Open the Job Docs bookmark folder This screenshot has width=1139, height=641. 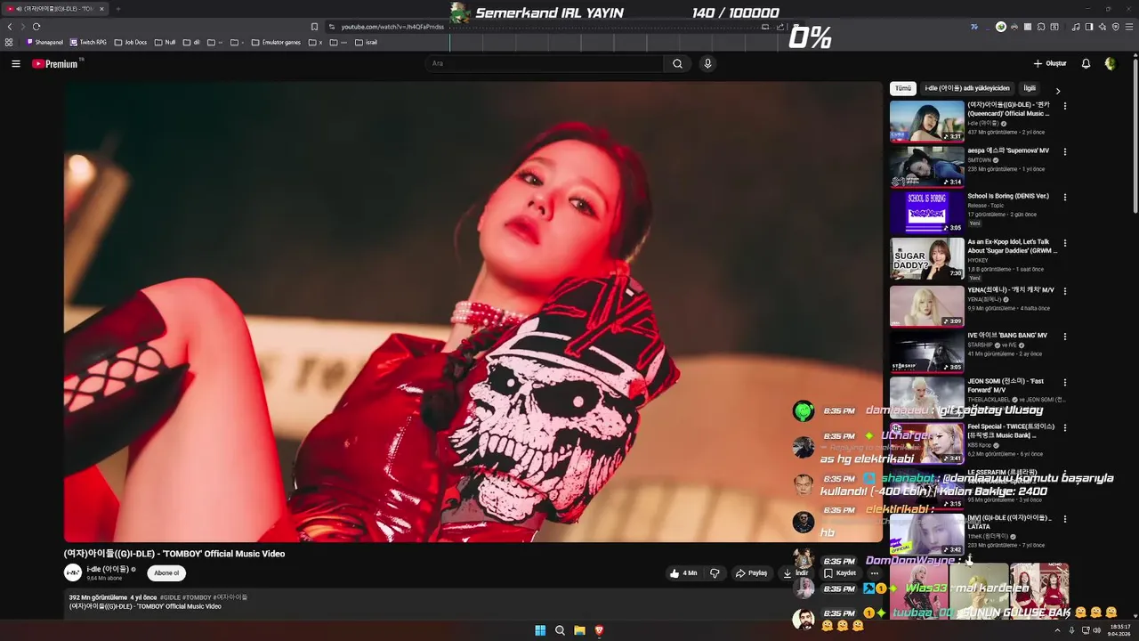coord(131,42)
